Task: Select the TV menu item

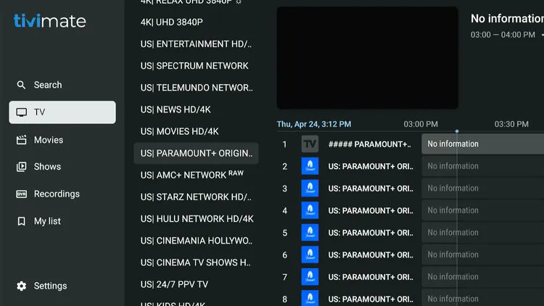Action: click(x=62, y=112)
